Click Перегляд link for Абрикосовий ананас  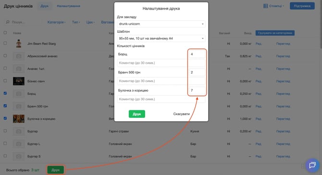[x=283, y=56]
